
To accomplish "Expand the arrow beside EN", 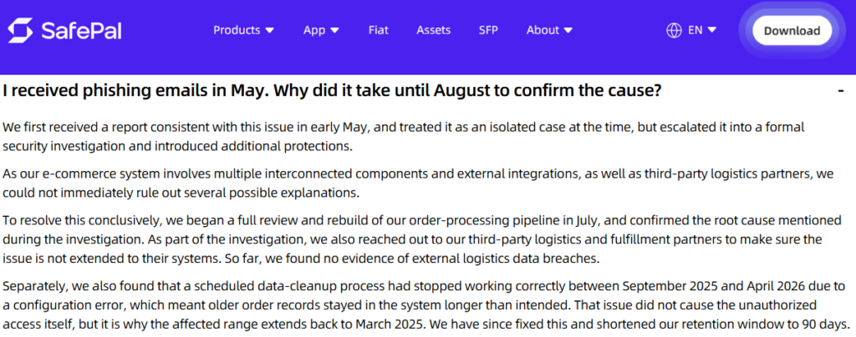I will point(711,31).
